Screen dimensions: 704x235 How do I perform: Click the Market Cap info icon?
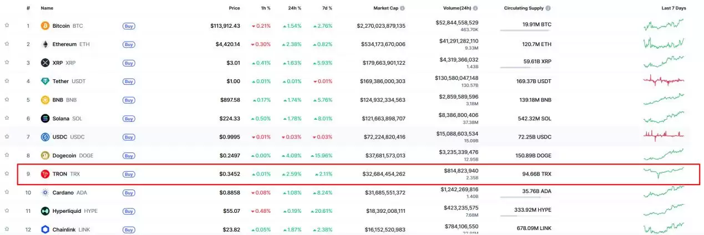coord(402,8)
